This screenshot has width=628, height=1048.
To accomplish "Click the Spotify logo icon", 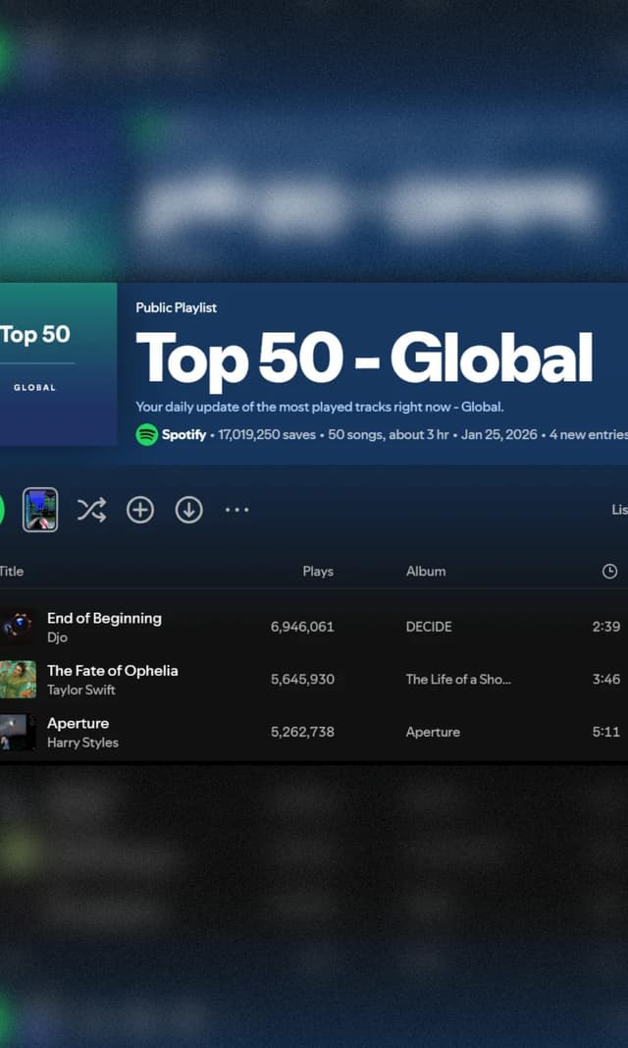I will (147, 434).
